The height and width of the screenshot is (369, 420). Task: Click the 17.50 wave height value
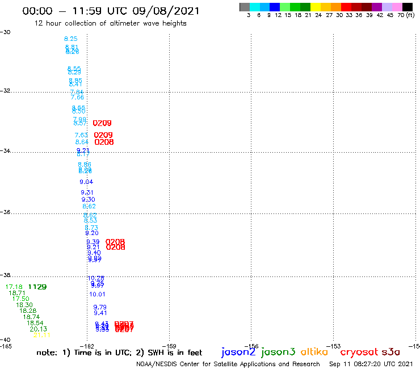point(21,299)
